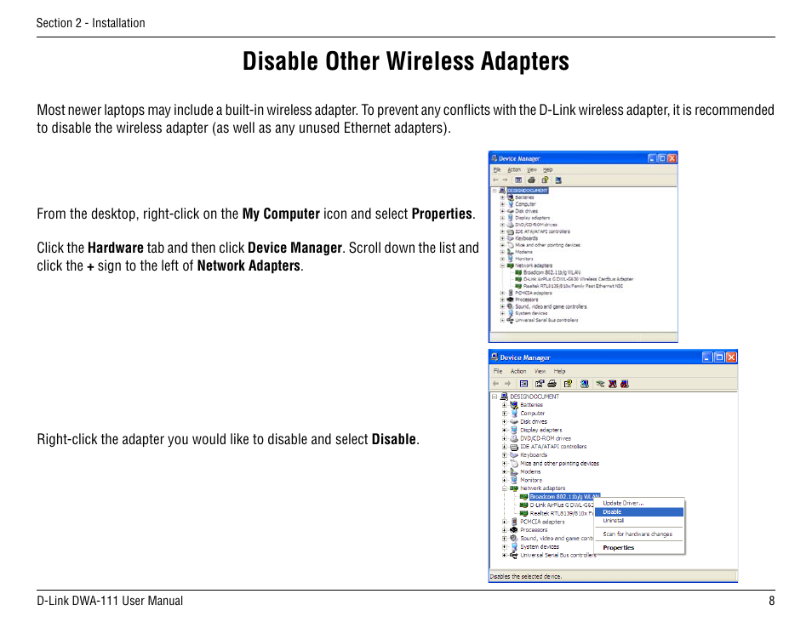812x628 pixels.
Task: Click Sound controllers icon in upper Device Manager tree
Action: pos(510,306)
